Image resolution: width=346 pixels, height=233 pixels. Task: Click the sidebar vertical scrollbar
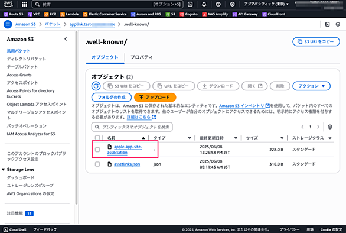(x=77, y=118)
